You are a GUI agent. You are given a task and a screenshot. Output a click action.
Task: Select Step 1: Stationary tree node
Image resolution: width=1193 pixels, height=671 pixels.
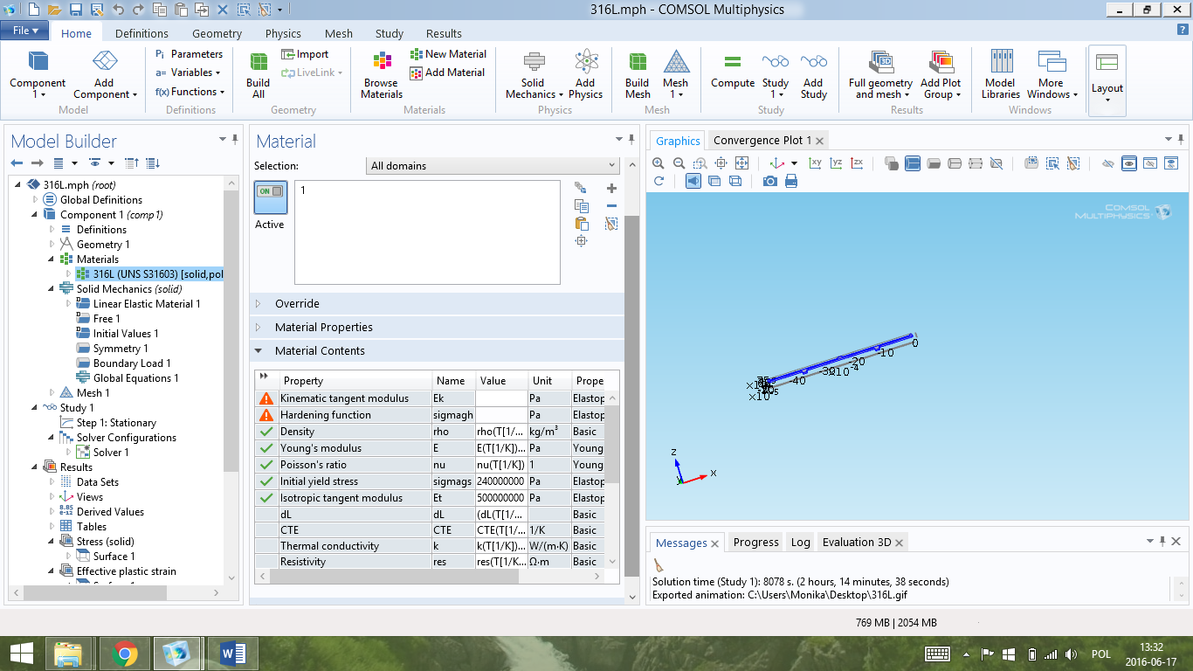pyautogui.click(x=107, y=423)
